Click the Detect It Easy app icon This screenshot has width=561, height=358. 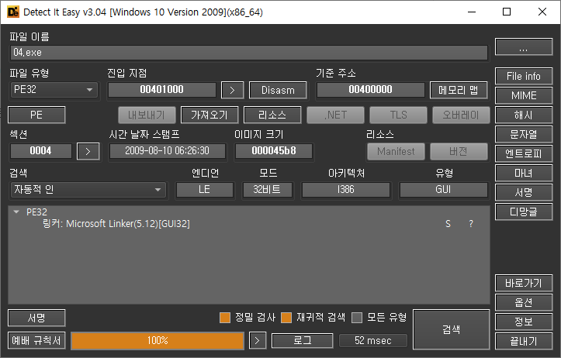pos(13,12)
